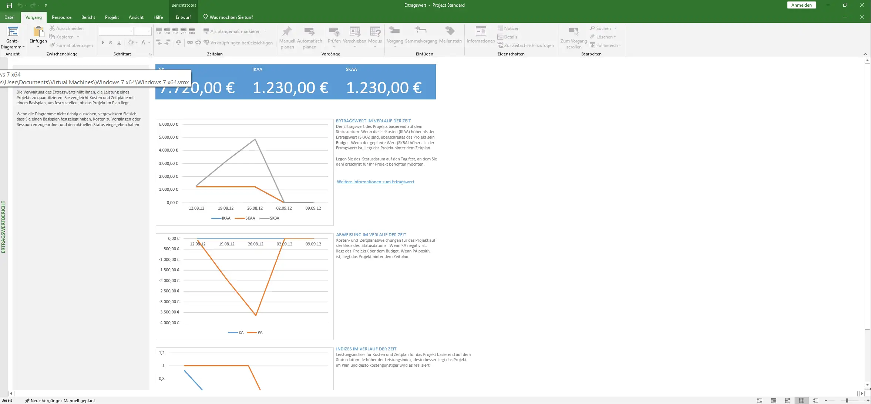Screen dimensions: 871x404
Task: Expand the Suchen dropdown arrow
Action: (616, 28)
